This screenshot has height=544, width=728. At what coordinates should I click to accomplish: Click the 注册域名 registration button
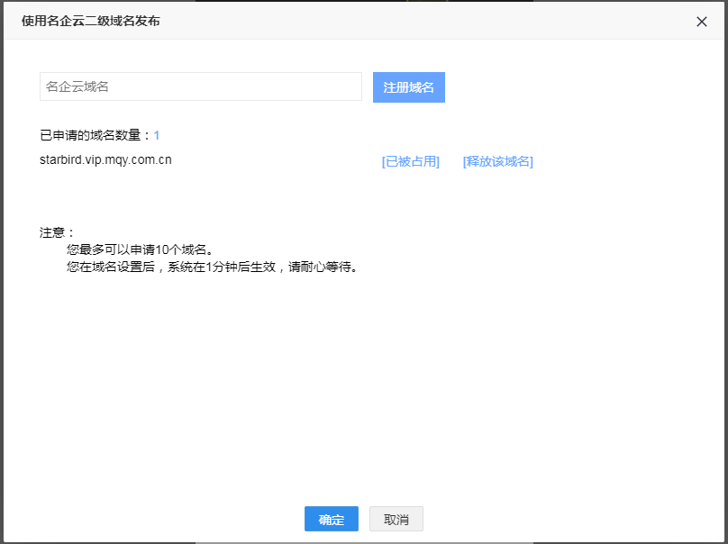[x=408, y=86]
